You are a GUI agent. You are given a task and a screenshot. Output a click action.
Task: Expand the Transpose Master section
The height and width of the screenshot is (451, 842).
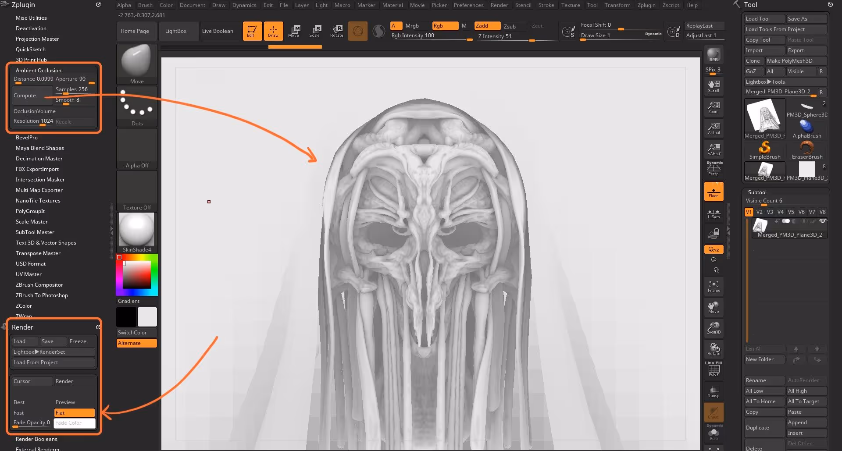[x=38, y=253]
